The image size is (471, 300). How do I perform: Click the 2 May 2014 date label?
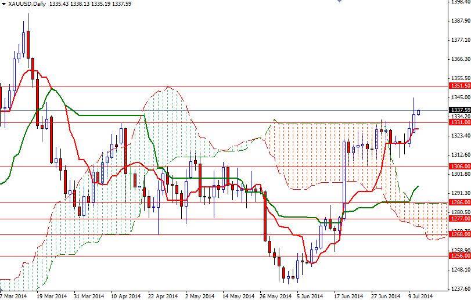pyautogui.click(x=200, y=296)
